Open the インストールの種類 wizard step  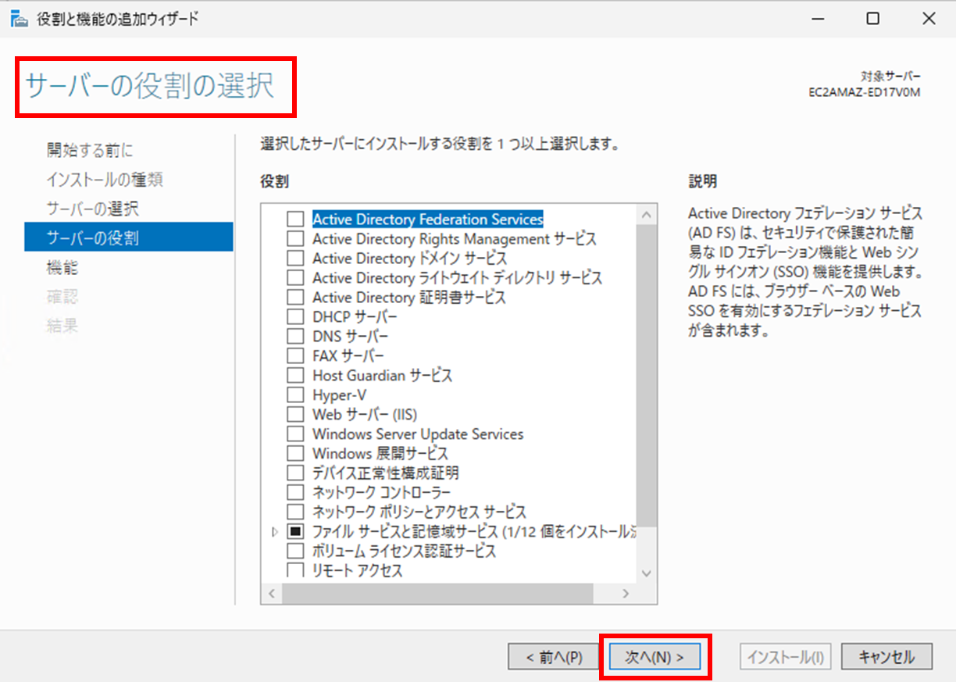(104, 180)
